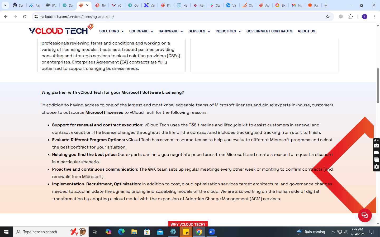
Task: Switch to the 'Th' browser tab
Action: (x=100, y=5)
